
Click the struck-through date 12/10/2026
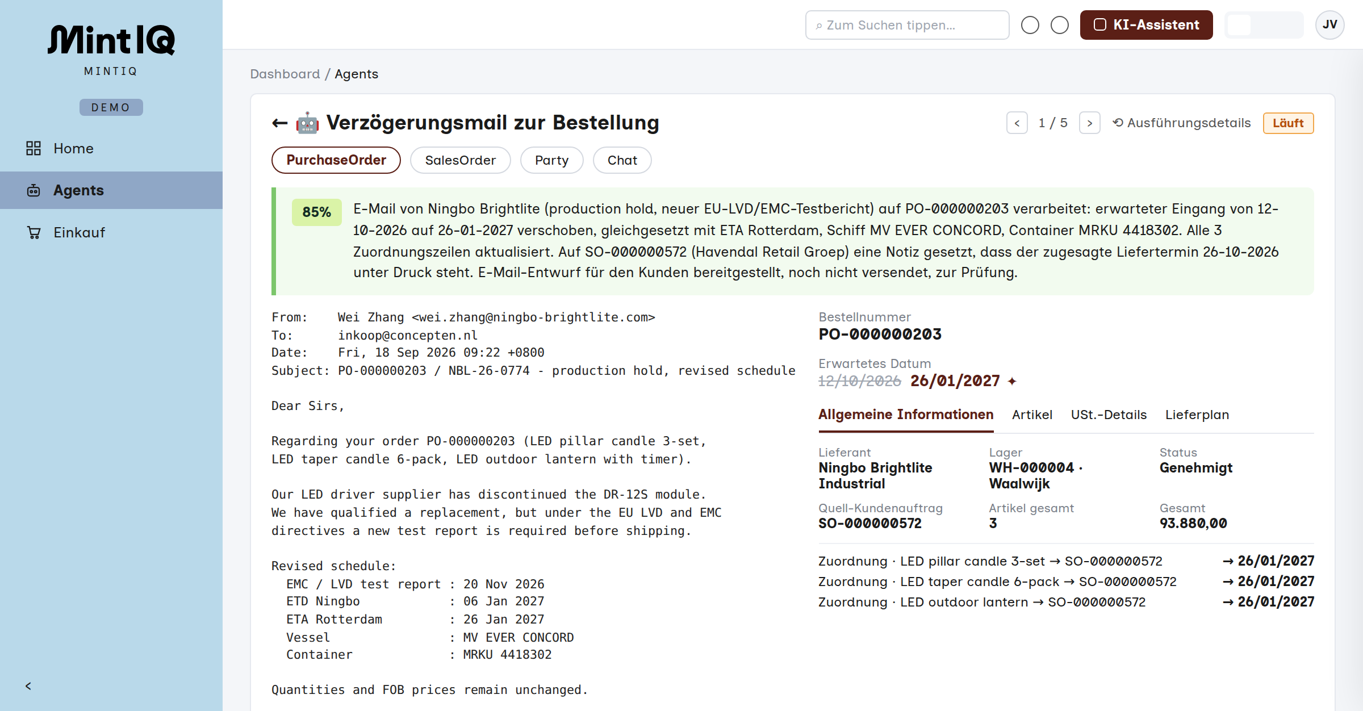859,381
